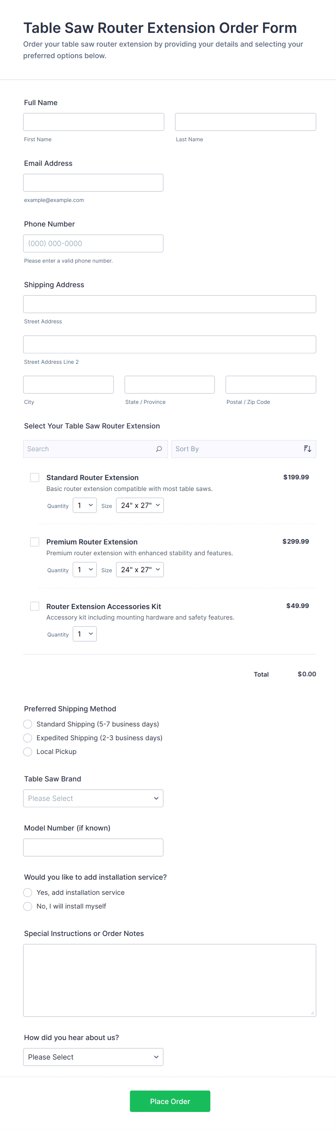
Task: Click the First Name input field
Action: (x=94, y=122)
